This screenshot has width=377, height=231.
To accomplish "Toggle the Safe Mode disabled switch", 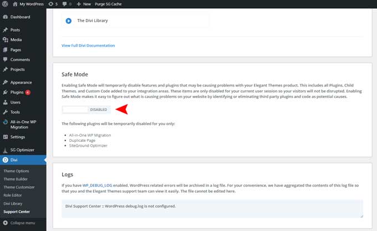I will pos(85,110).
